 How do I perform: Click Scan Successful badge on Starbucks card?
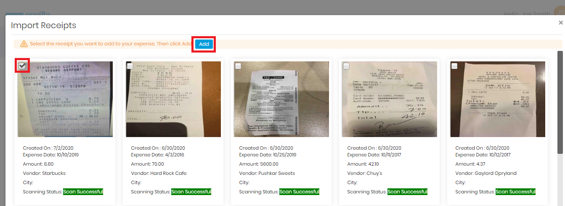(83, 192)
